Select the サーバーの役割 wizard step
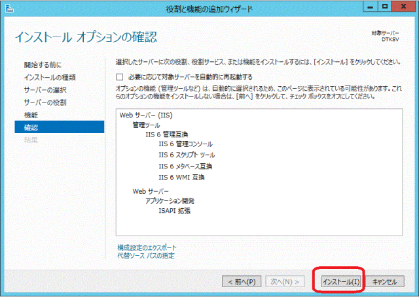 [x=45, y=102]
